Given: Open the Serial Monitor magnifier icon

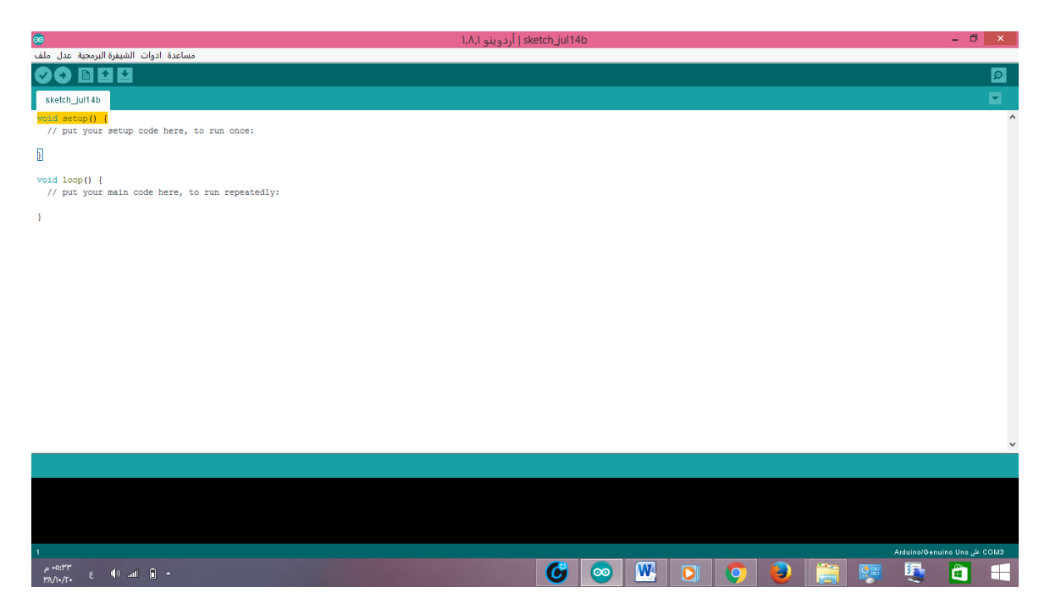Looking at the screenshot, I should 998,75.
